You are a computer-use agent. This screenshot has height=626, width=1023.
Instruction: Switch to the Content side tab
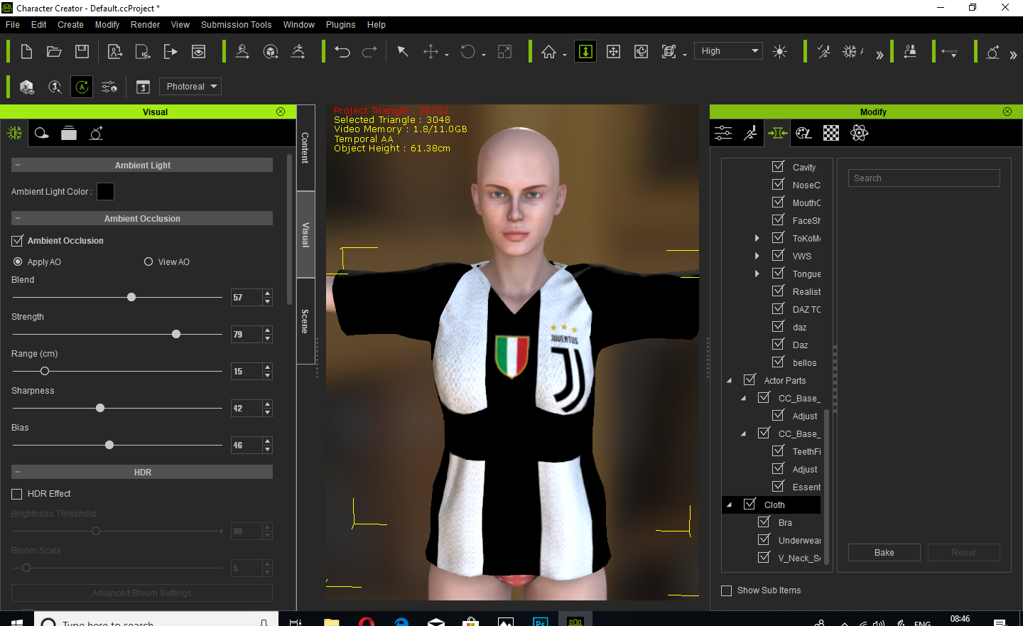point(305,148)
